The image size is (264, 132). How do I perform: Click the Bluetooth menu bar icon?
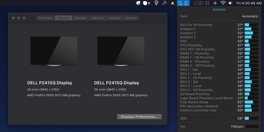[215, 3]
